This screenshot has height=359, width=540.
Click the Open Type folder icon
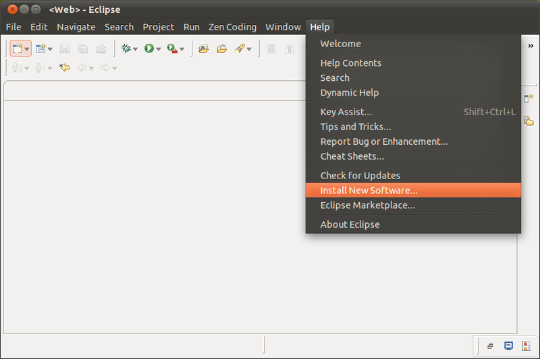204,48
